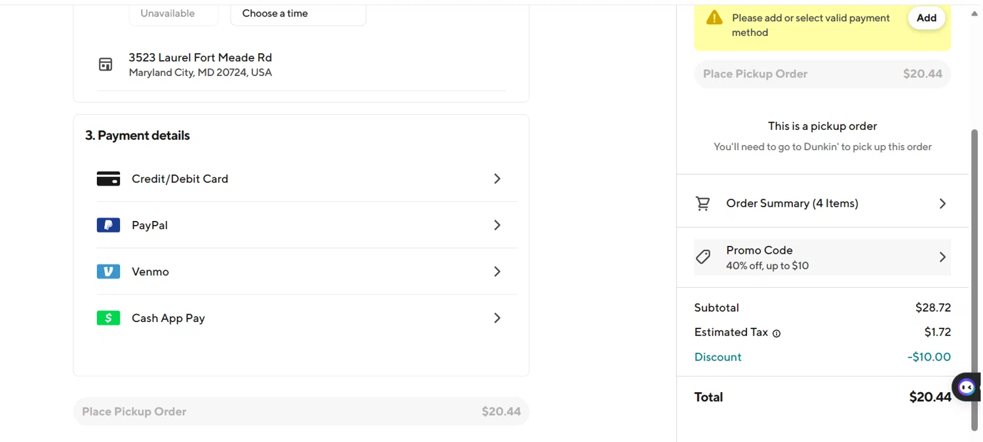983x442 pixels.
Task: Click the Estimated Tax info icon
Action: click(x=777, y=333)
